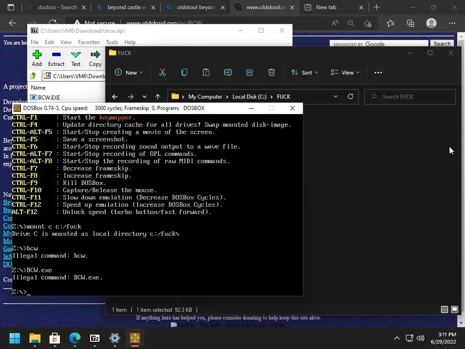This screenshot has width=465, height=349.
Task: Go up a folder in File Explorer
Action: [158, 97]
